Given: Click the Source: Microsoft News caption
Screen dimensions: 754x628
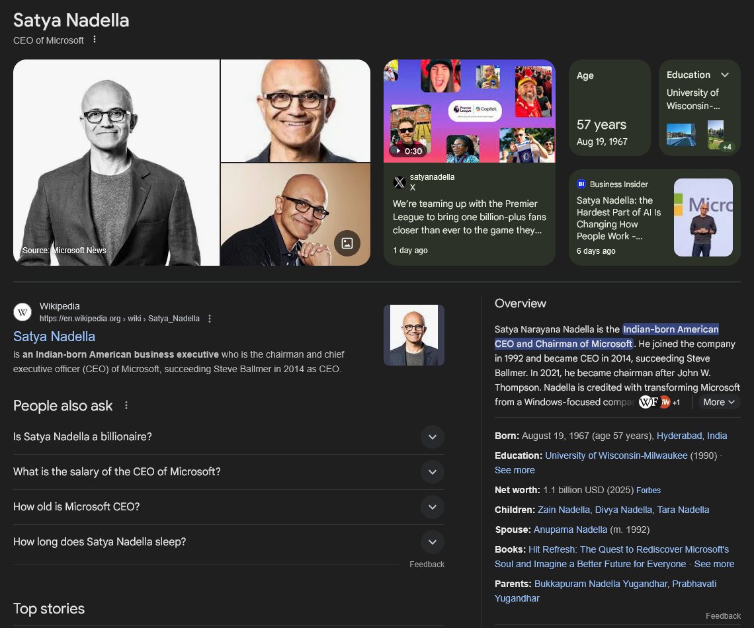Looking at the screenshot, I should pyautogui.click(x=64, y=251).
